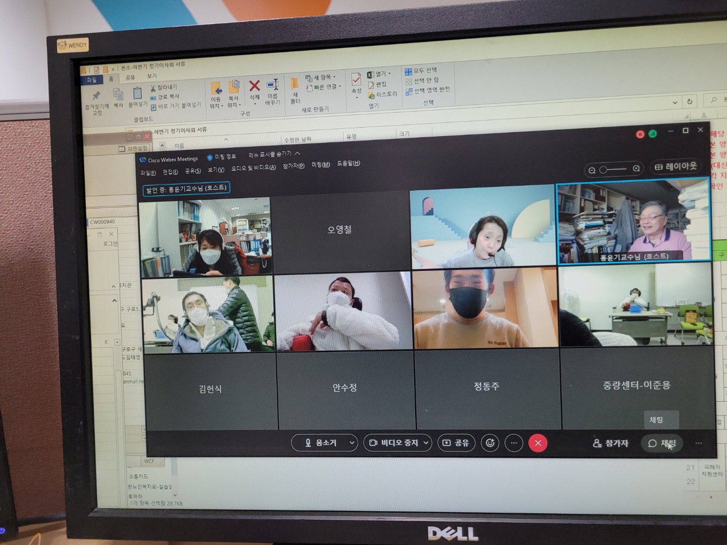Sort by 수정한 날짜 column header
The width and height of the screenshot is (727, 545).
(x=297, y=139)
